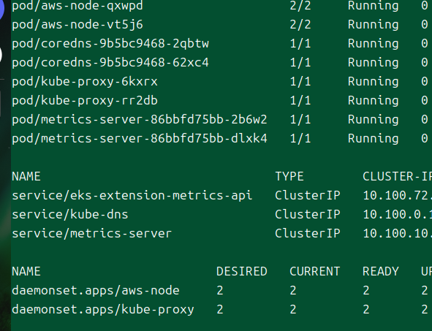The width and height of the screenshot is (432, 331).
Task: Click READY column header of daemonsets
Action: pyautogui.click(x=381, y=272)
